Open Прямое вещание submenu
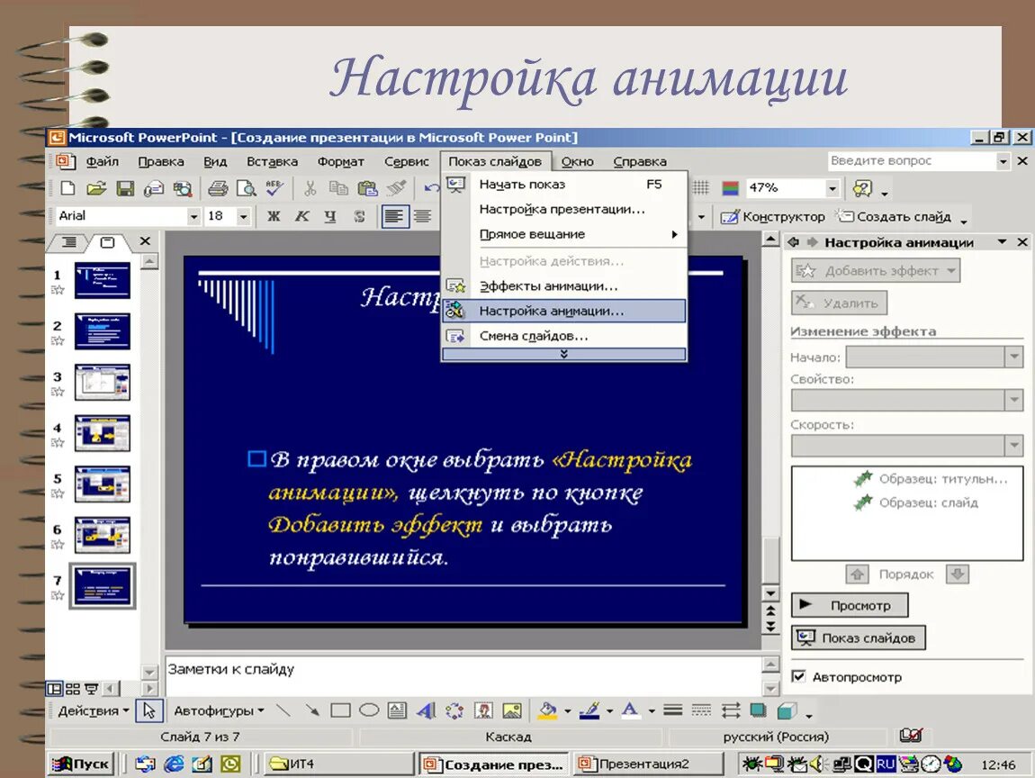 click(x=563, y=234)
